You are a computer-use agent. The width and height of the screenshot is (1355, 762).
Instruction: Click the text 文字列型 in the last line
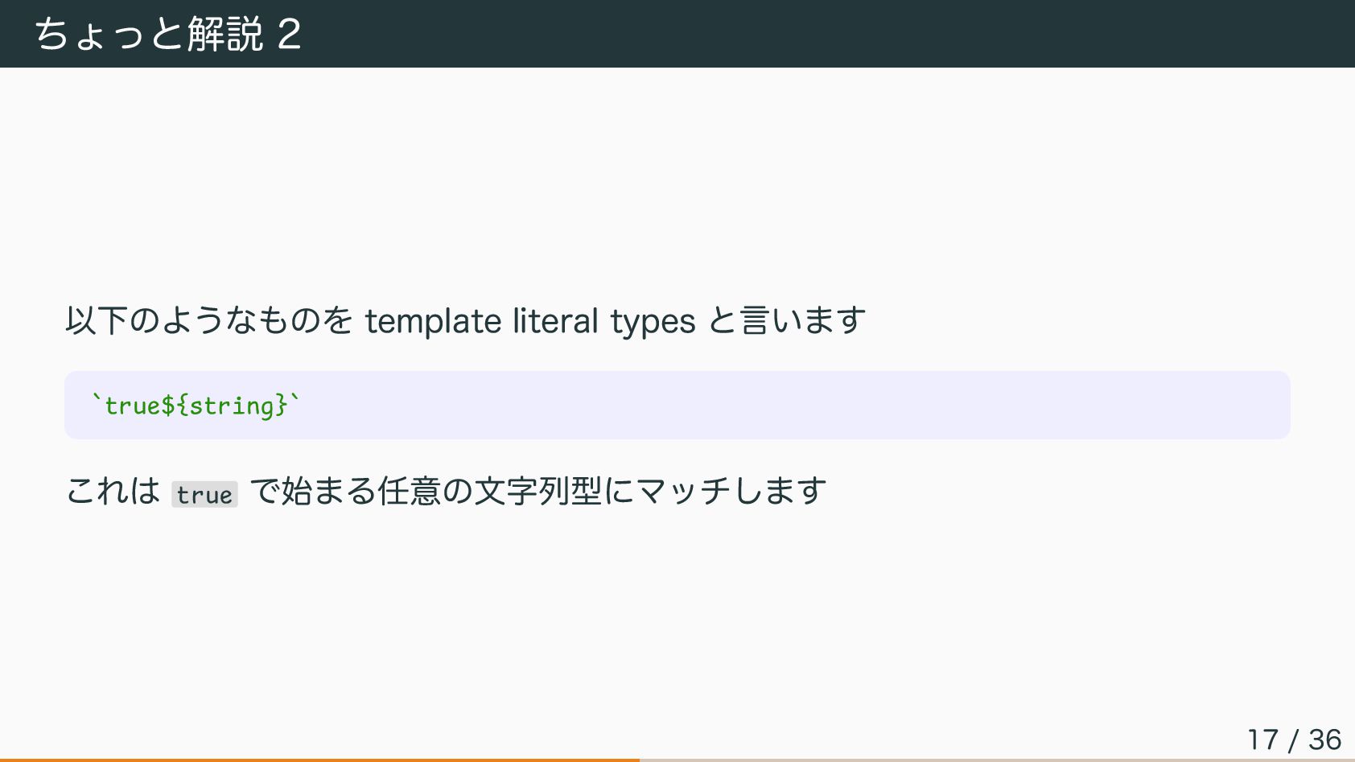pos(537,491)
